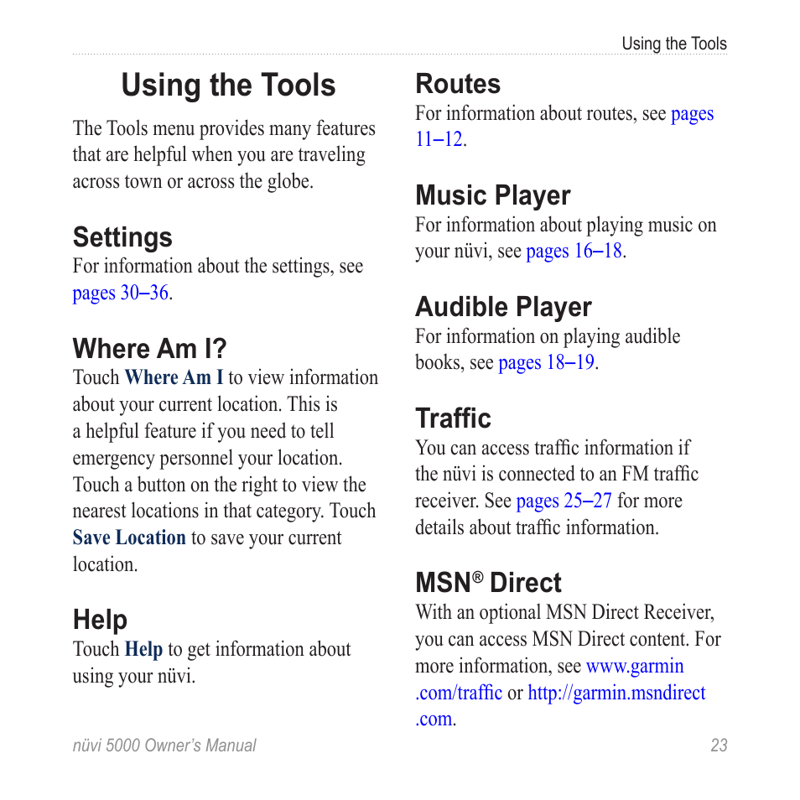Open 'pages 25–27' traffic link
Viewport: 800px width, 800px height.
[564, 501]
